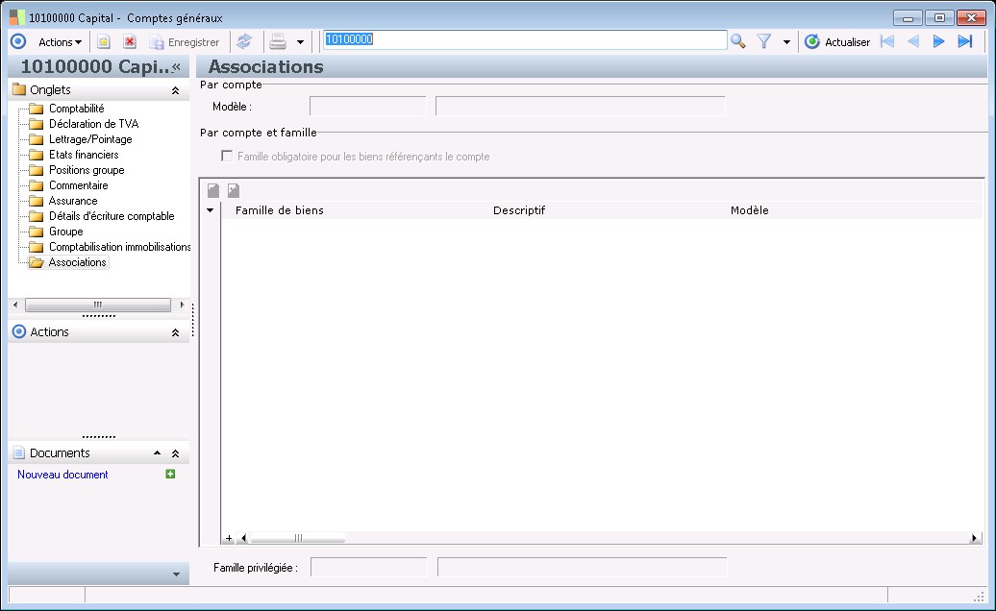The height and width of the screenshot is (611, 996).
Task: Click the second grid toolbar icon
Action: coord(234,190)
